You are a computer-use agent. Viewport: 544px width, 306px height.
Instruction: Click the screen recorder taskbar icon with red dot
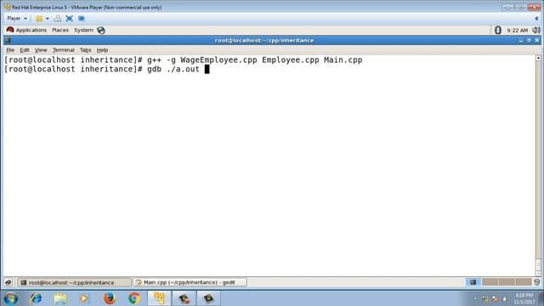point(184,298)
